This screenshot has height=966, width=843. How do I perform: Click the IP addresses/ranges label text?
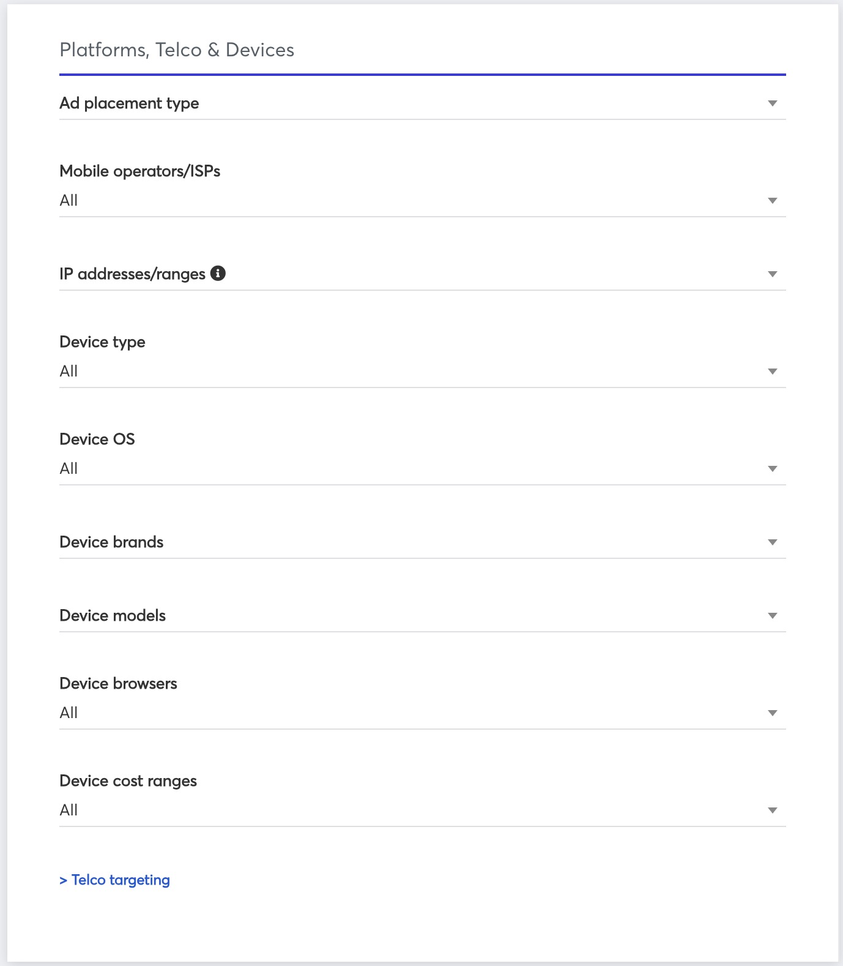132,274
